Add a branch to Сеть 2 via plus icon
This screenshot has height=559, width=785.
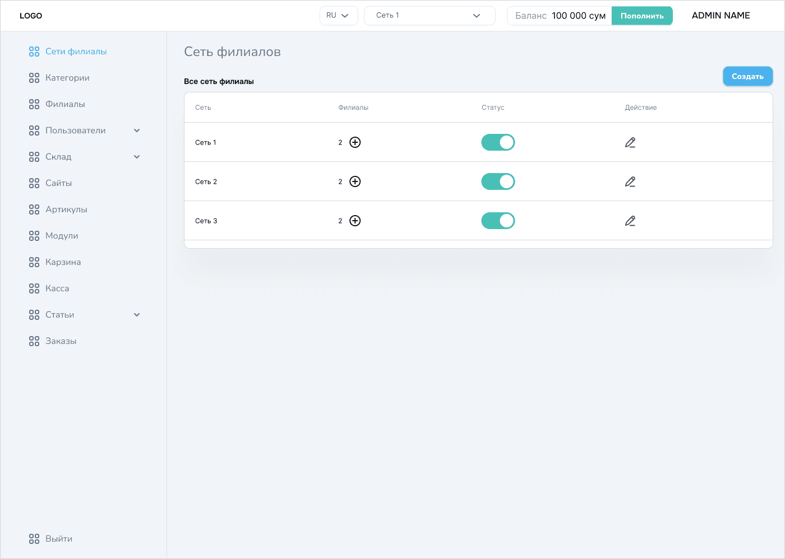(x=355, y=181)
